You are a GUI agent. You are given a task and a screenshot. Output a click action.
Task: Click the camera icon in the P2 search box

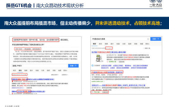(x=148, y=39)
